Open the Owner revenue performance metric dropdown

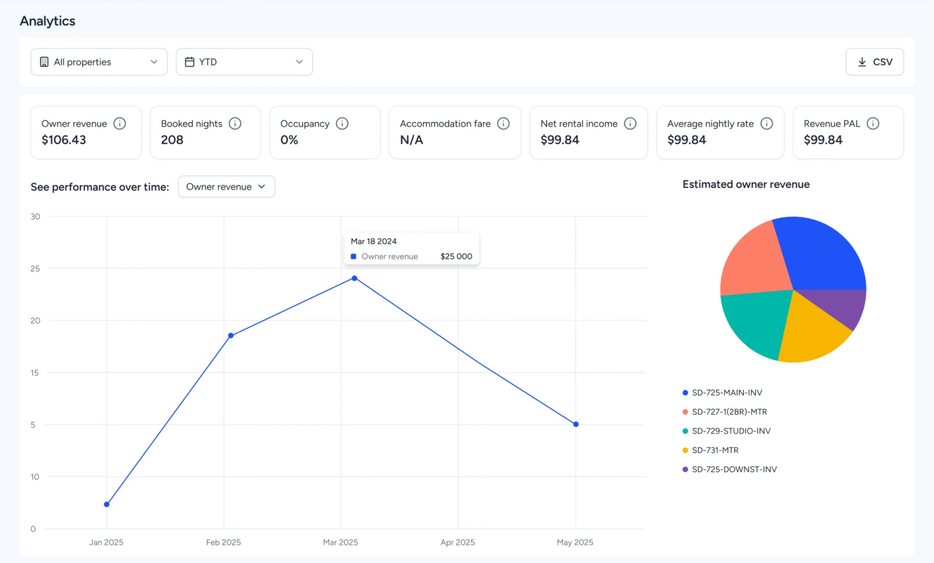(x=226, y=187)
